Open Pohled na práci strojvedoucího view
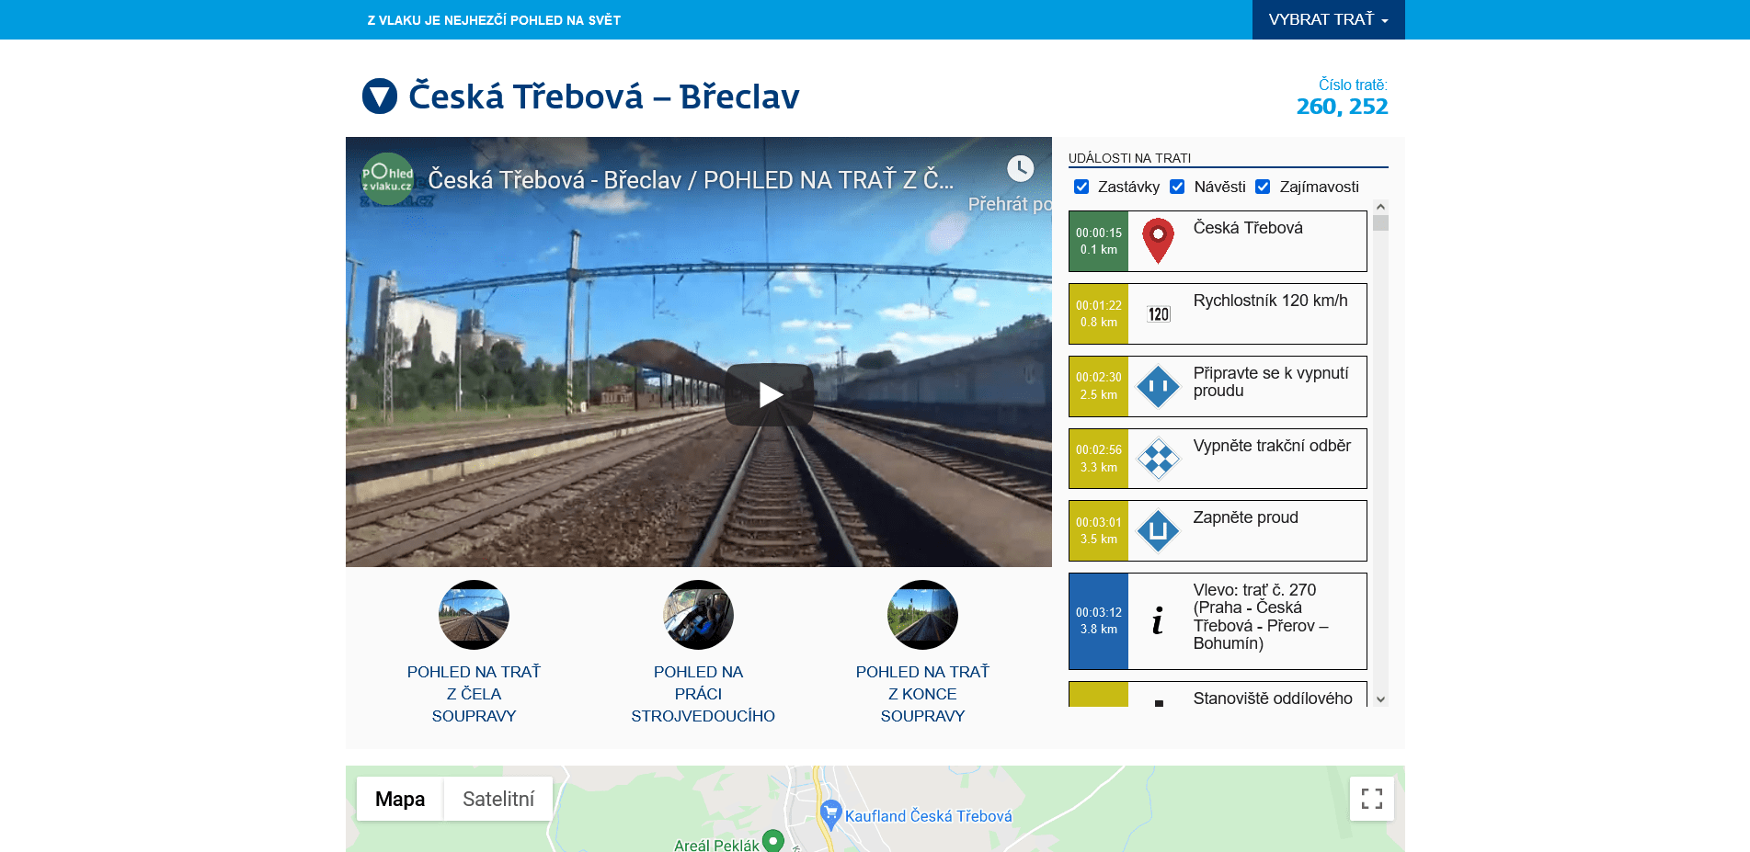 coord(699,615)
